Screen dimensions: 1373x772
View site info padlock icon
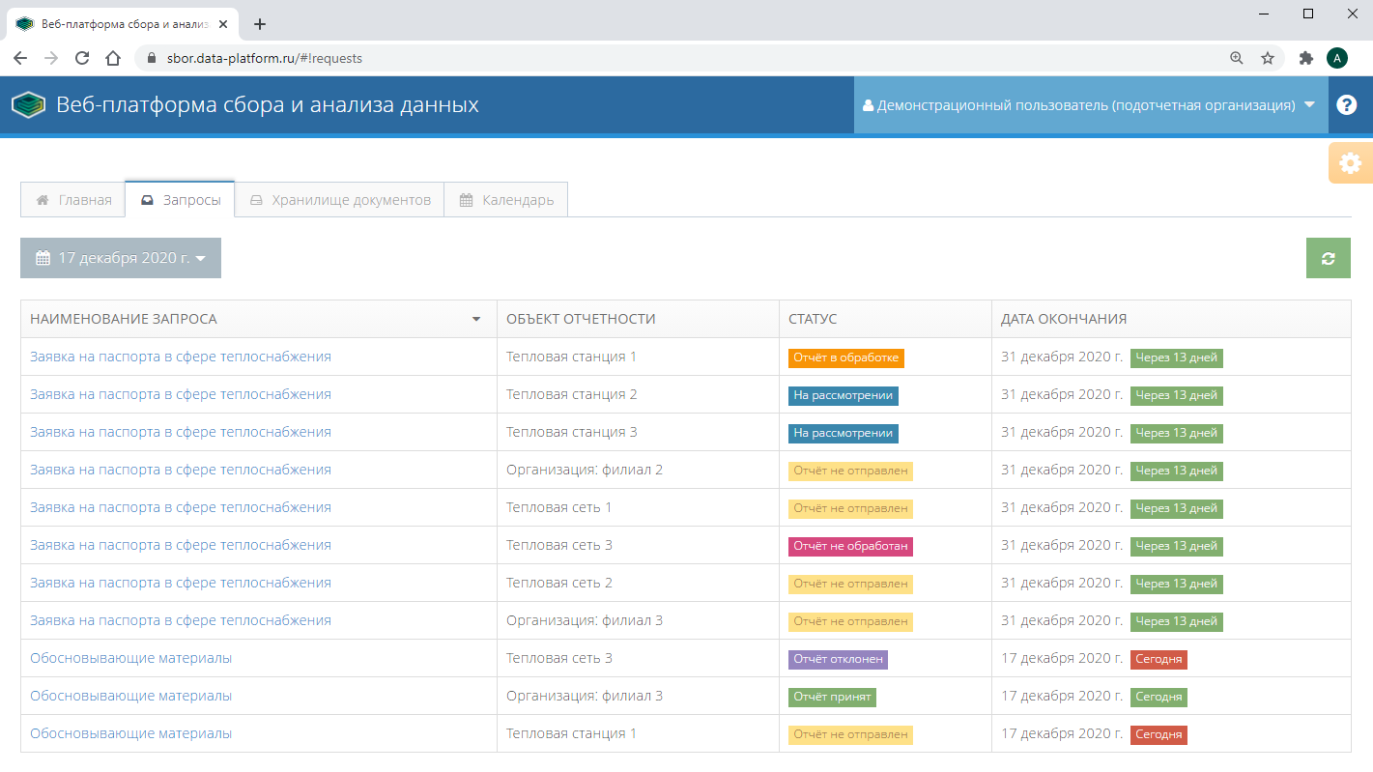pos(151,58)
